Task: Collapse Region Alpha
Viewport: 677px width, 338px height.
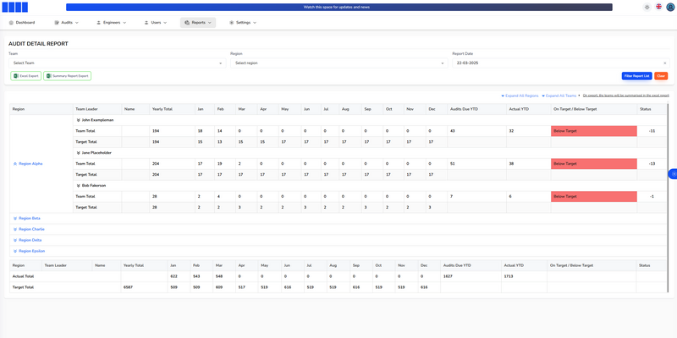Action: [x=28, y=164]
